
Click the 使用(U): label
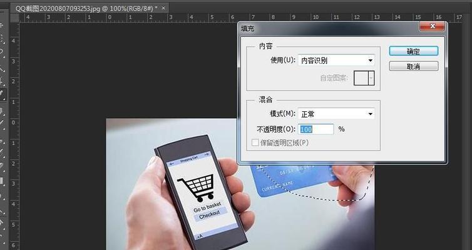pos(283,60)
